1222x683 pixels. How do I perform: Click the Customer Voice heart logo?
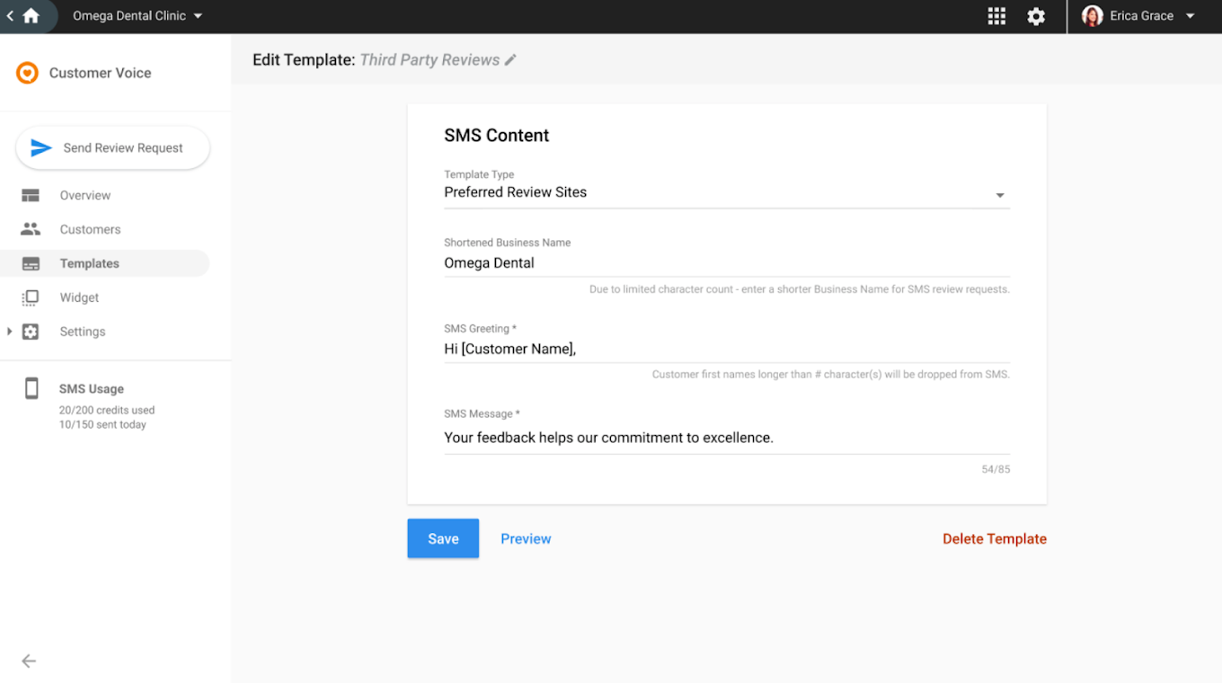click(27, 73)
